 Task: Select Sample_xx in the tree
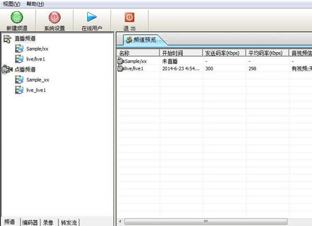[38, 80]
